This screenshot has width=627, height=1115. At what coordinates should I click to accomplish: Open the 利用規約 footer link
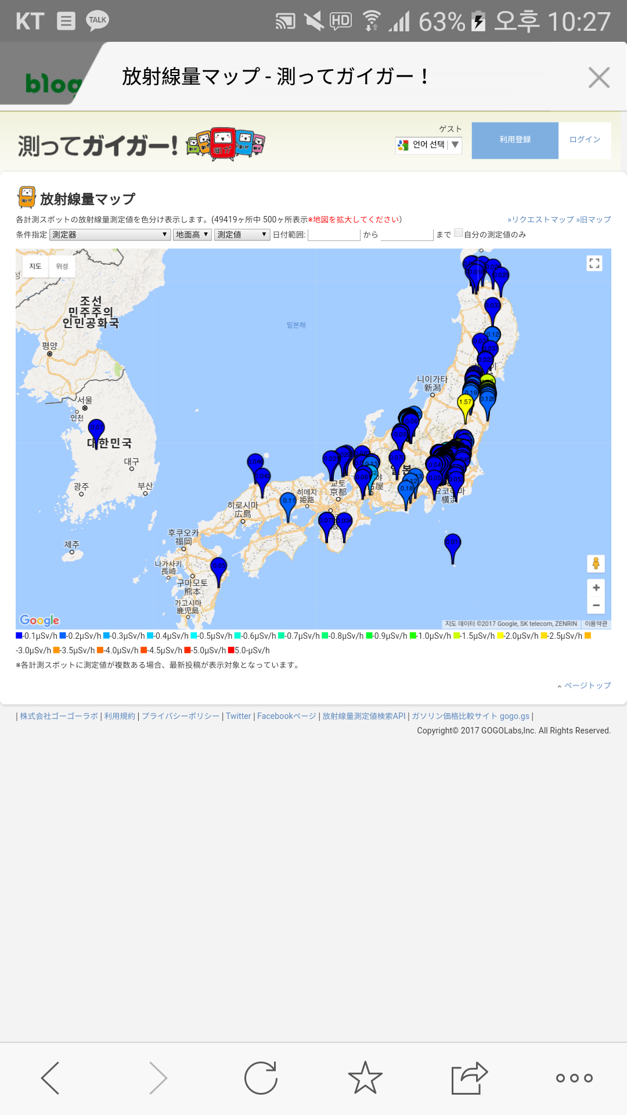120,716
